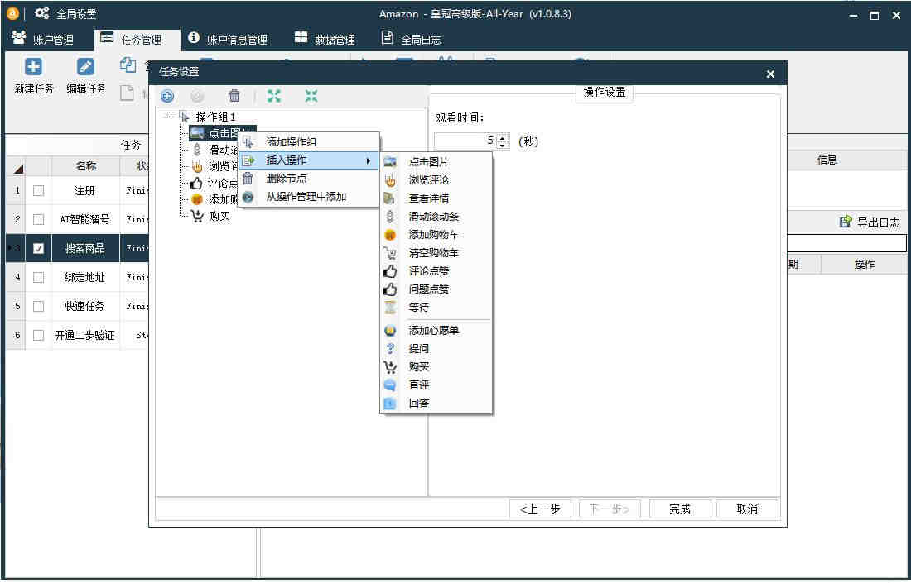The height and width of the screenshot is (583, 911).
Task: Click the 完成 button
Action: point(680,509)
